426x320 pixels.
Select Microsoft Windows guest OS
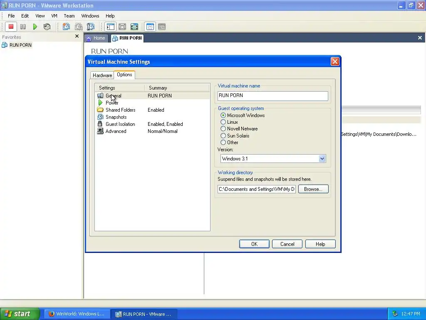click(223, 115)
